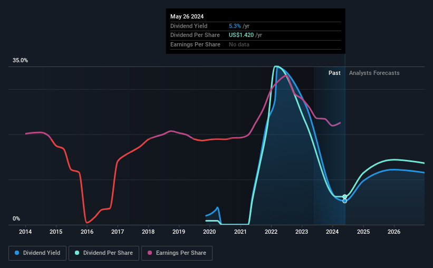This screenshot has height=268, width=433.
Task: Toggle the Dividend Per Share legend button
Action: click(x=104, y=253)
